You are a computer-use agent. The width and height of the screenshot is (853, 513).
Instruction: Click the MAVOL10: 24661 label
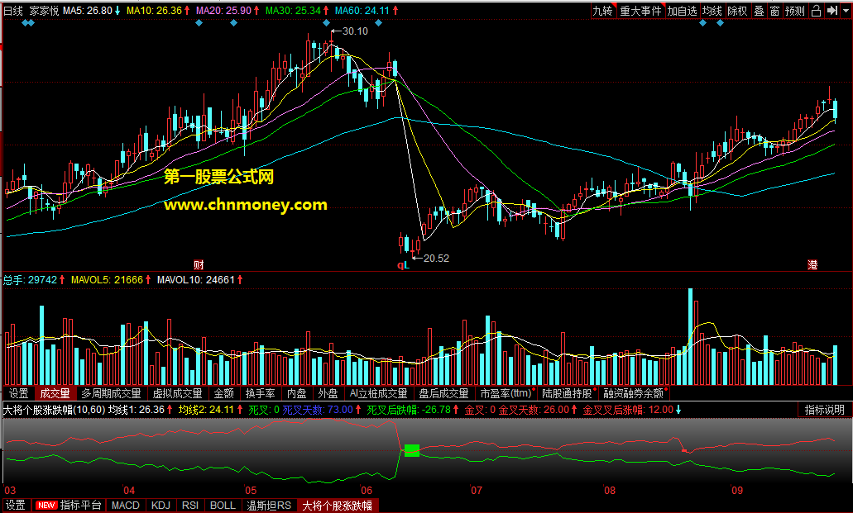point(196,280)
